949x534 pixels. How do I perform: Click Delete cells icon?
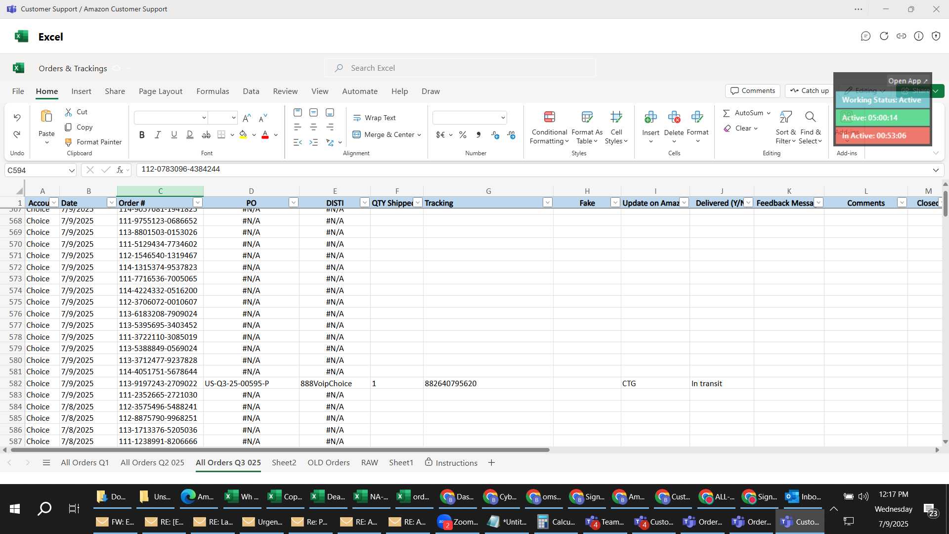coord(674,117)
